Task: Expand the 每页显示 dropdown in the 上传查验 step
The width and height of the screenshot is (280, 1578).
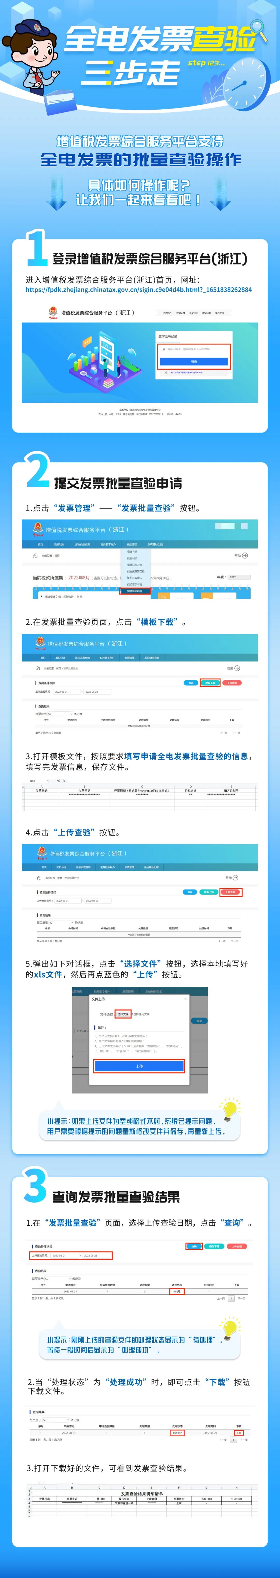Action: (61, 922)
